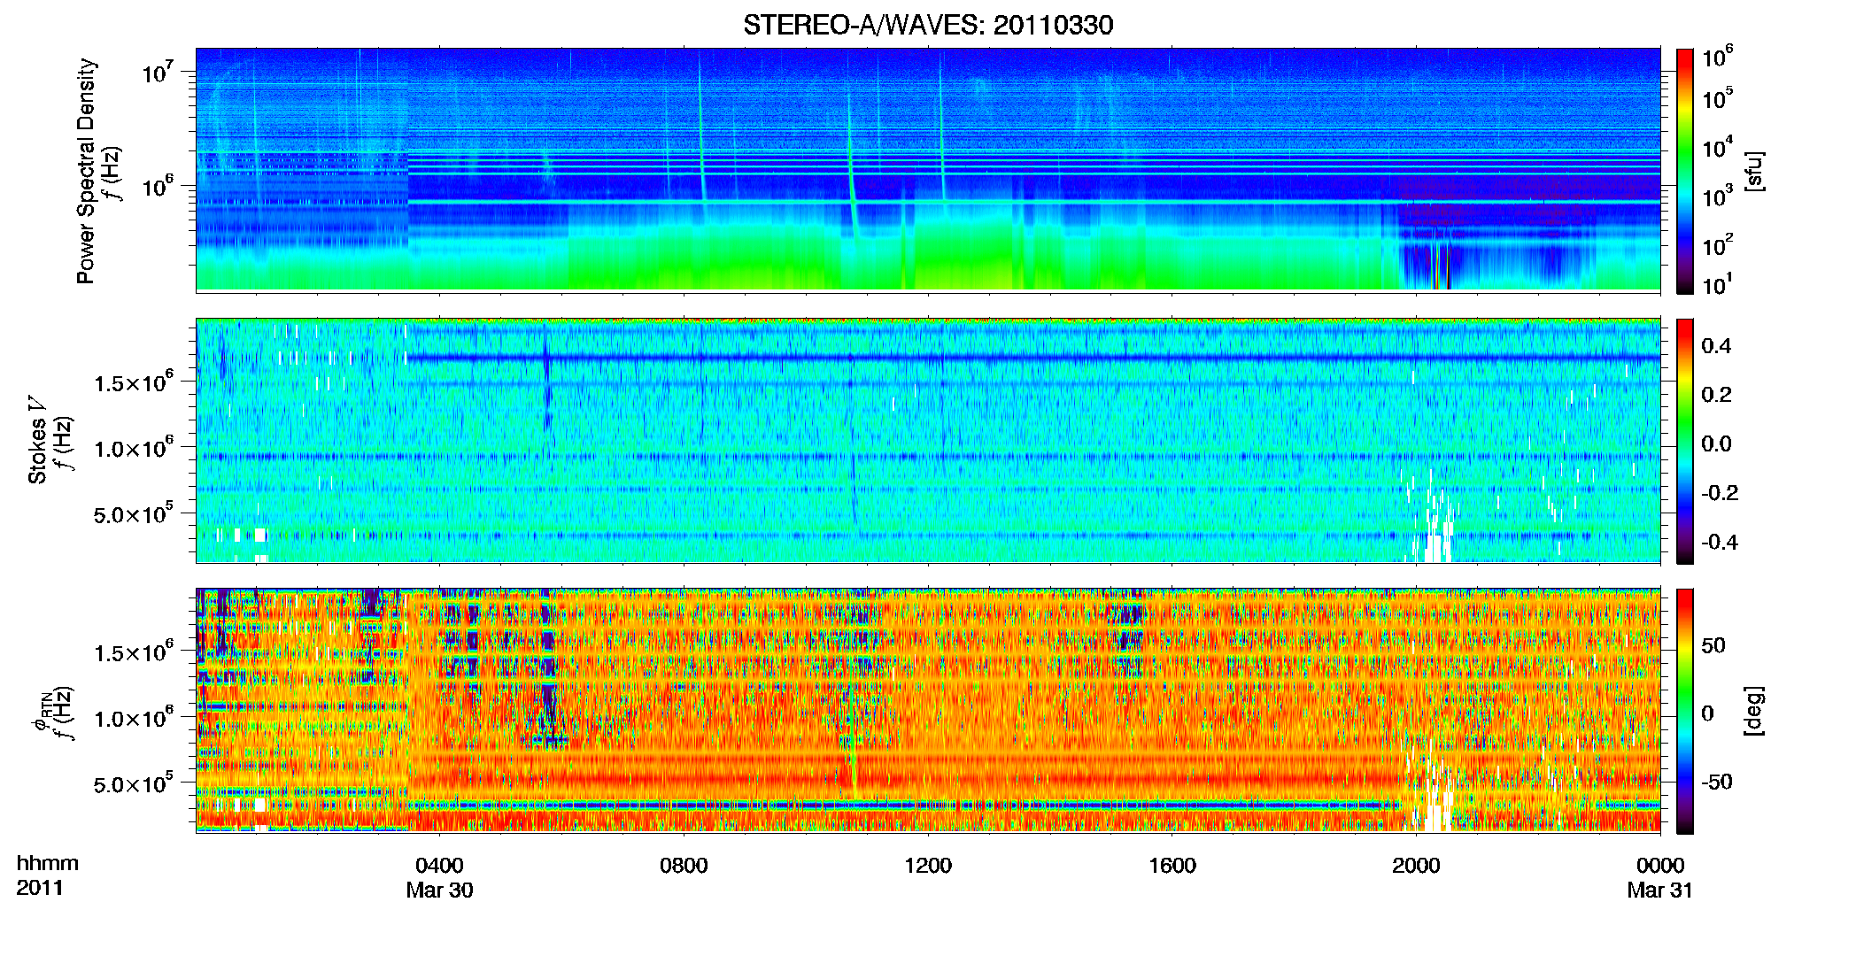Select the phi RTN degrees color bar

click(1685, 711)
